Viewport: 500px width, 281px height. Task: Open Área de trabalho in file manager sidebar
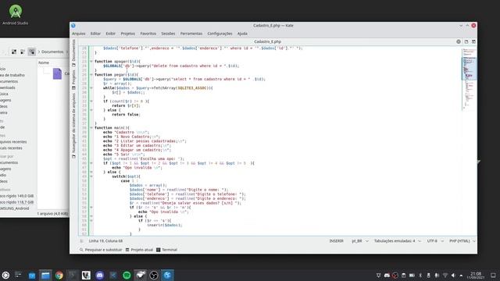click(12, 75)
